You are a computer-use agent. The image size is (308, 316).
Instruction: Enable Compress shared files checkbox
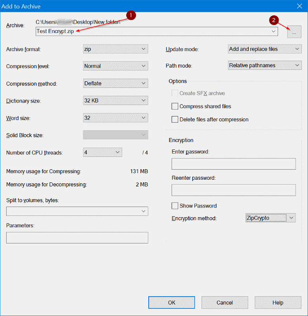click(175, 107)
